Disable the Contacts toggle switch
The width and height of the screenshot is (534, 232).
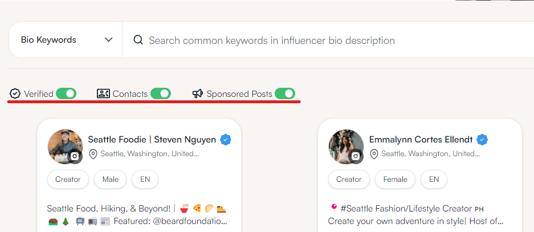click(161, 93)
